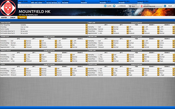
Task: Go back with the left arrow toolbar icon
Action: click(20, 6)
